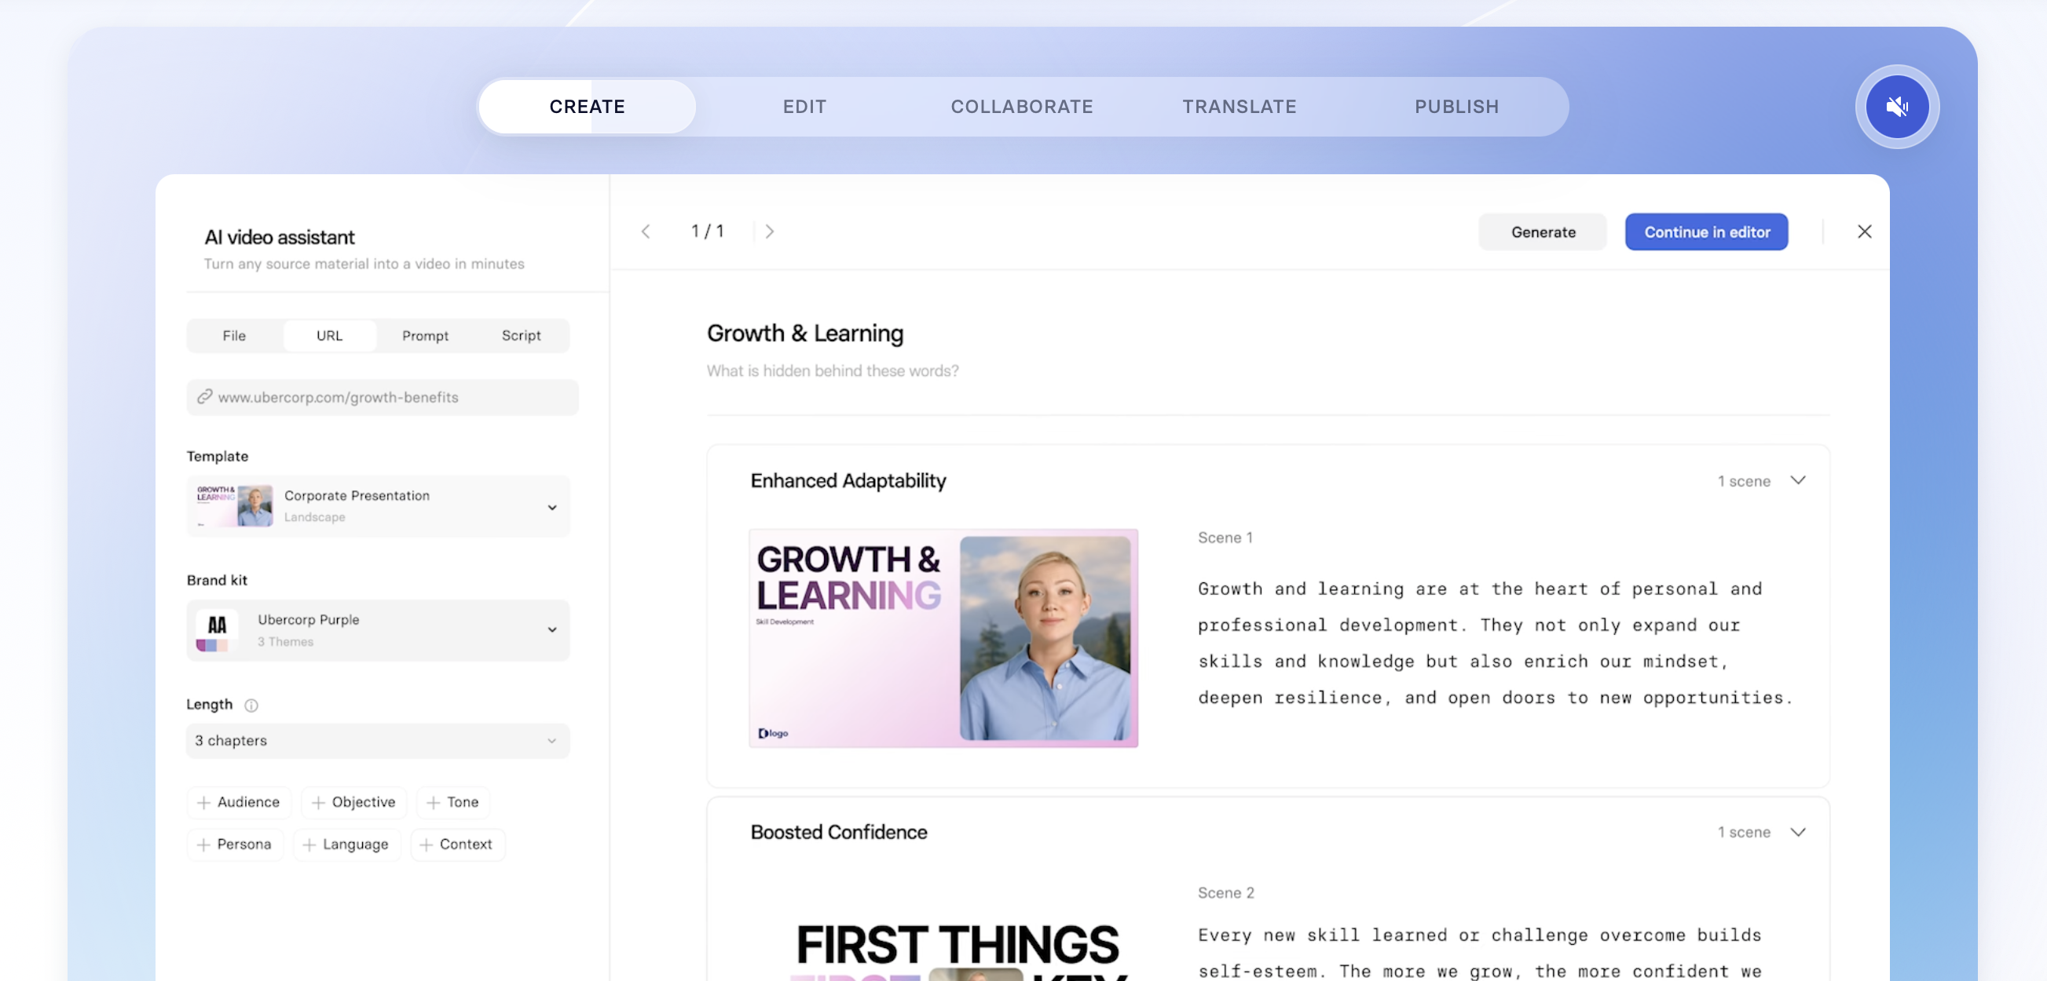This screenshot has height=981, width=2047.
Task: Switch to the COLLABORATE tab
Action: pyautogui.click(x=1022, y=107)
